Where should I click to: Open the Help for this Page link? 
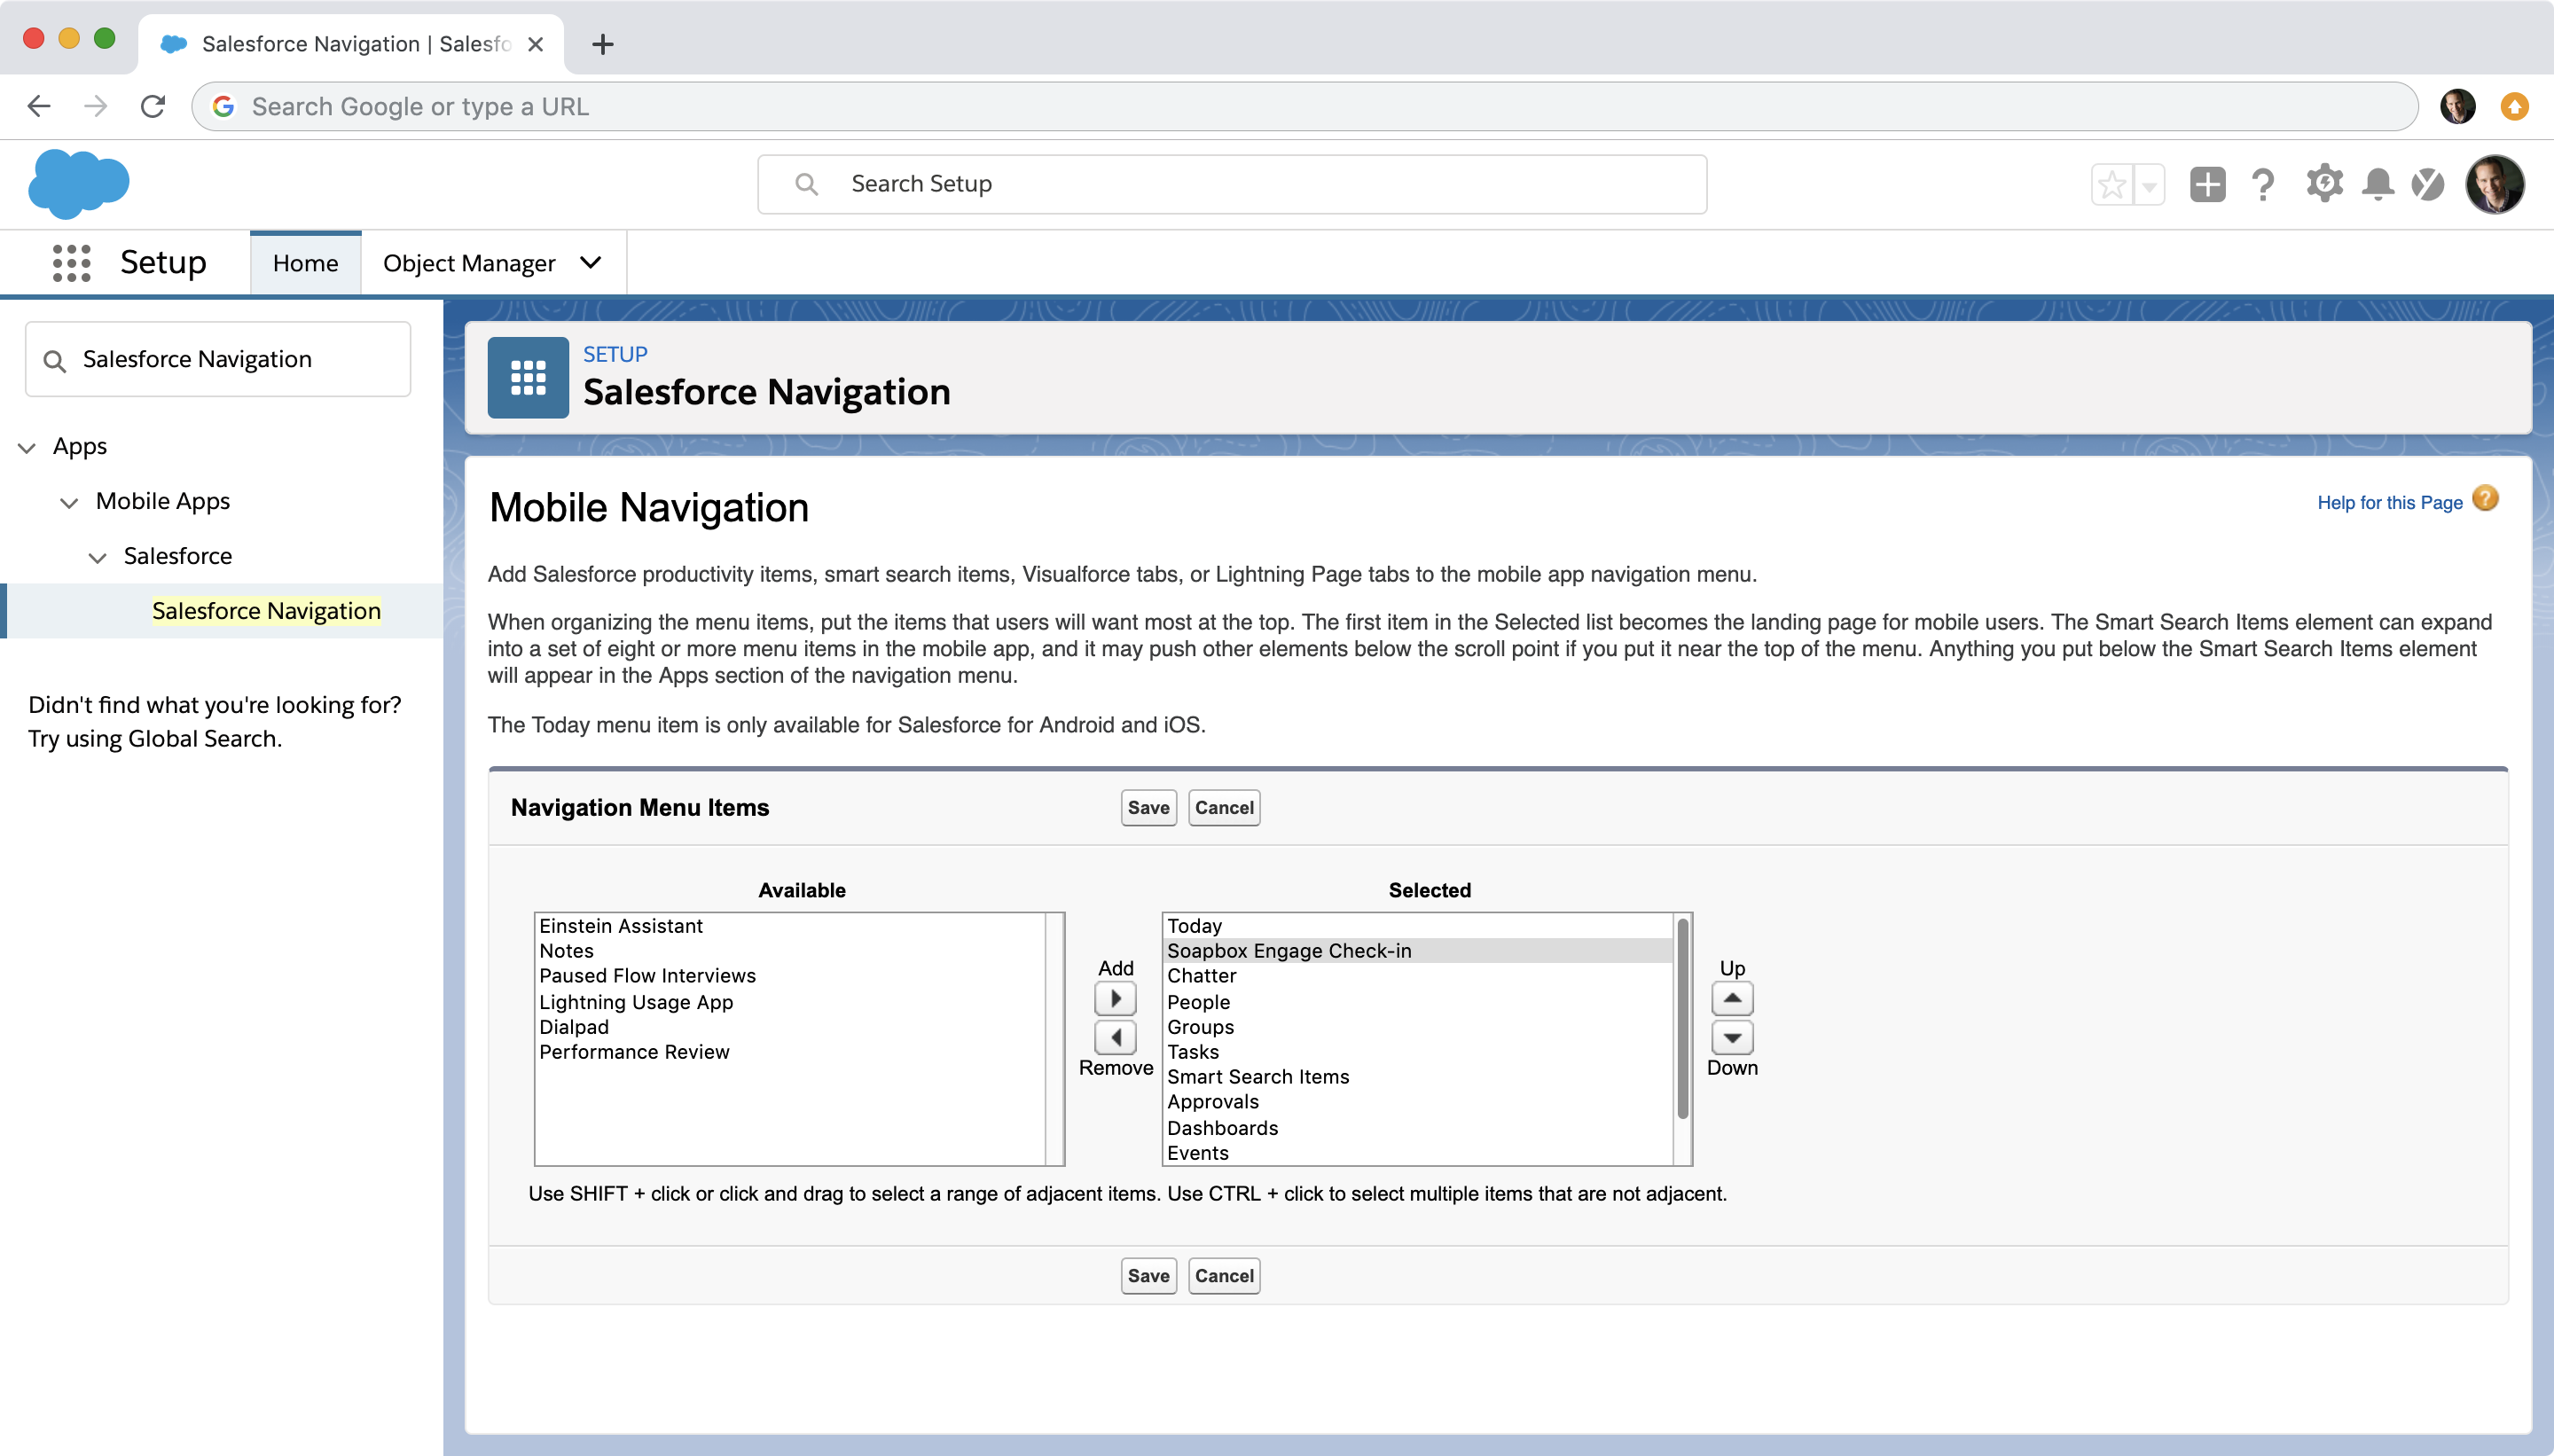[2390, 502]
